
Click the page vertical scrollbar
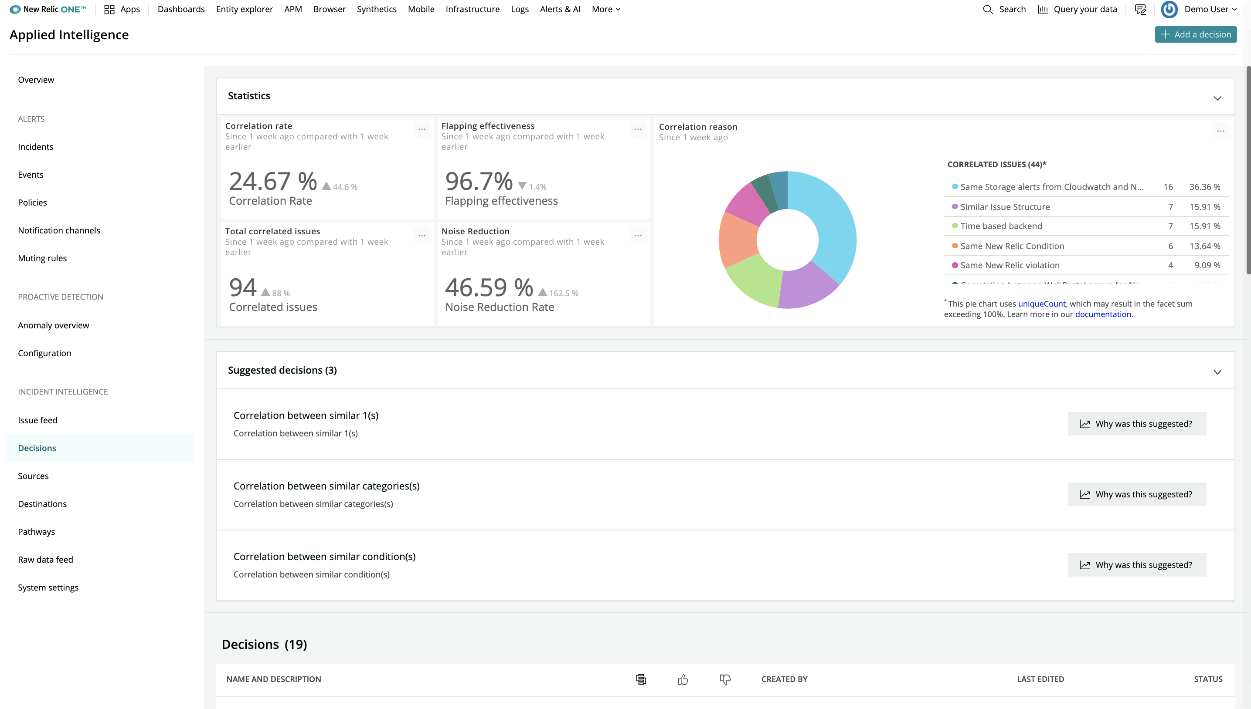[1248, 170]
